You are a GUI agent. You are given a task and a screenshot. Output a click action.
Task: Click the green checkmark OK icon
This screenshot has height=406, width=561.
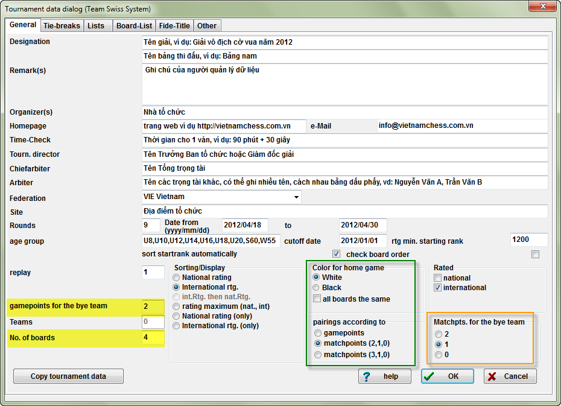point(429,376)
